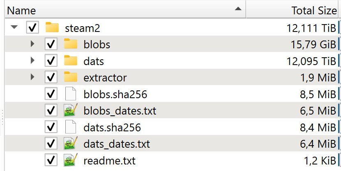Collapse the steam2 tree node
Viewport: 341px width, 171px height.
pos(14,27)
